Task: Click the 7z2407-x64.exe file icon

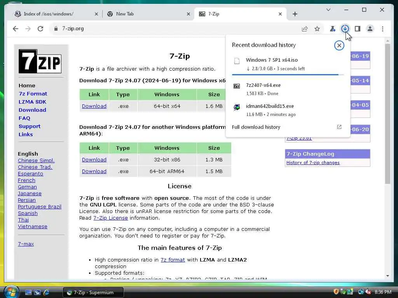Action: point(237,86)
